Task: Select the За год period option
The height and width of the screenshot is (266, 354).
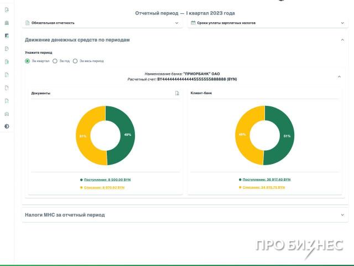Action: coord(55,61)
